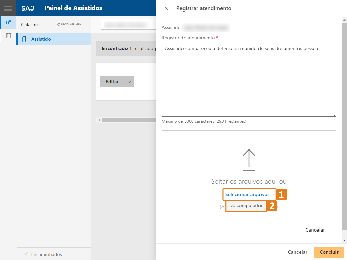Click the scrollbar down arrow in panel
Image resolution: width=347 pixels, height=260 pixels.
click(344, 240)
